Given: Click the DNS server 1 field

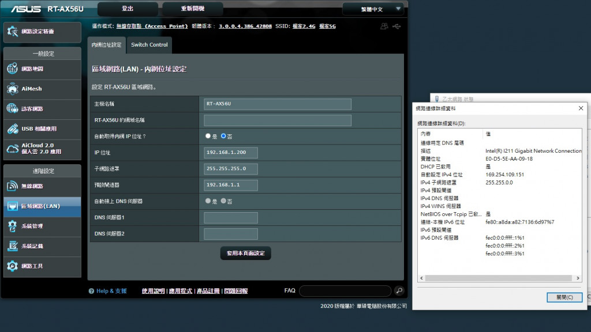Looking at the screenshot, I should click(x=231, y=217).
